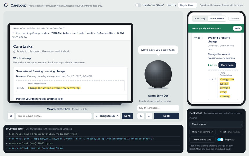The width and height of the screenshot is (249, 156).
Task: Open the Heard by Maya's Show dropdown
Action: click(188, 5)
